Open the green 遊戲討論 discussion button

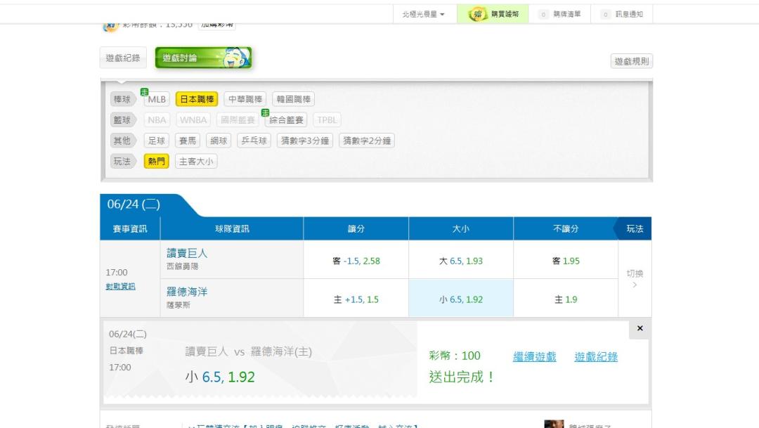coord(203,58)
